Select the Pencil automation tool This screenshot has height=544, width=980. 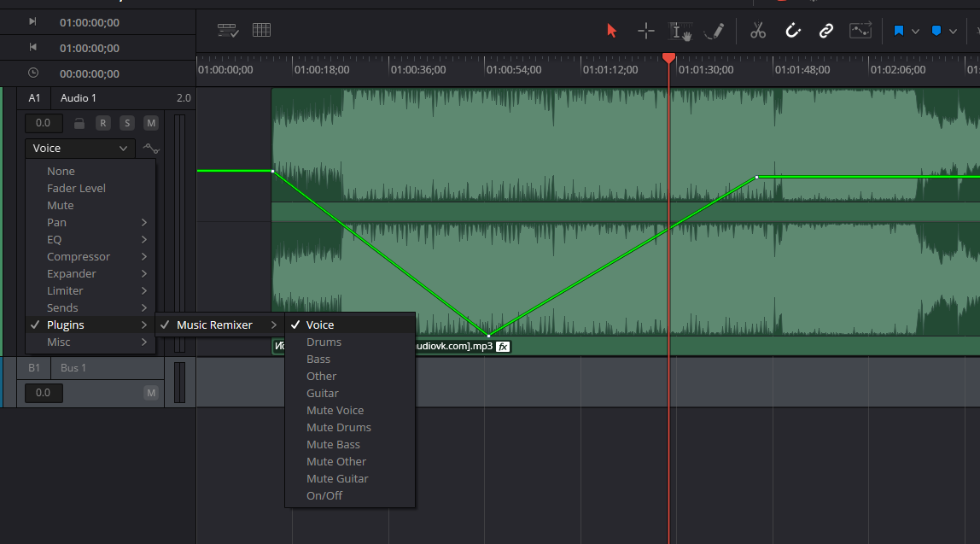pos(714,32)
